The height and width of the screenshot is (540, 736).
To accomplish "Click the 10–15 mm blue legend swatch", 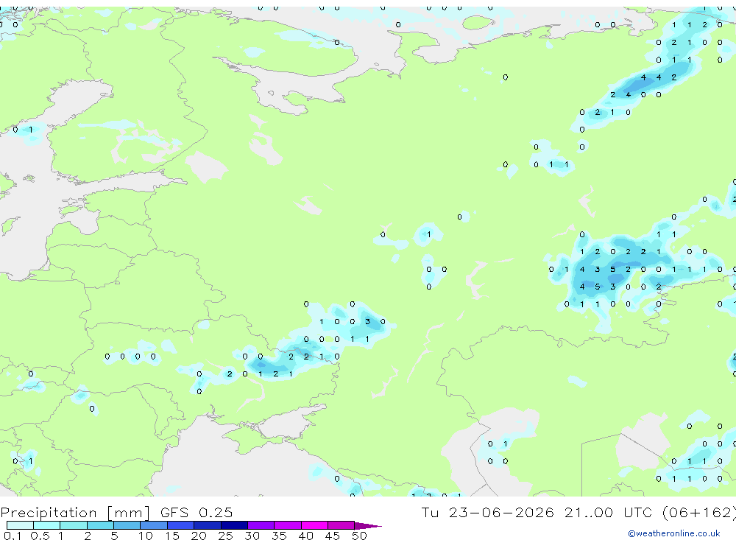I will 154,525.
